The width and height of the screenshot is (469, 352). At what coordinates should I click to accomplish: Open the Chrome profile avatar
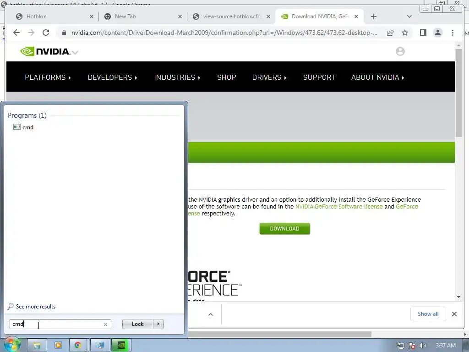pos(437,33)
